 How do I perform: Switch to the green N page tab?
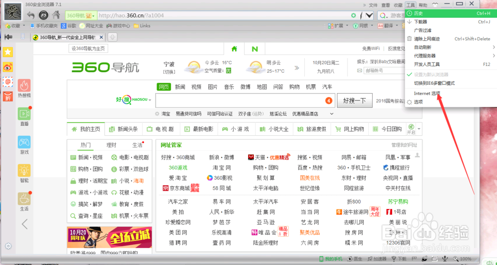pyautogui.click(x=254, y=49)
